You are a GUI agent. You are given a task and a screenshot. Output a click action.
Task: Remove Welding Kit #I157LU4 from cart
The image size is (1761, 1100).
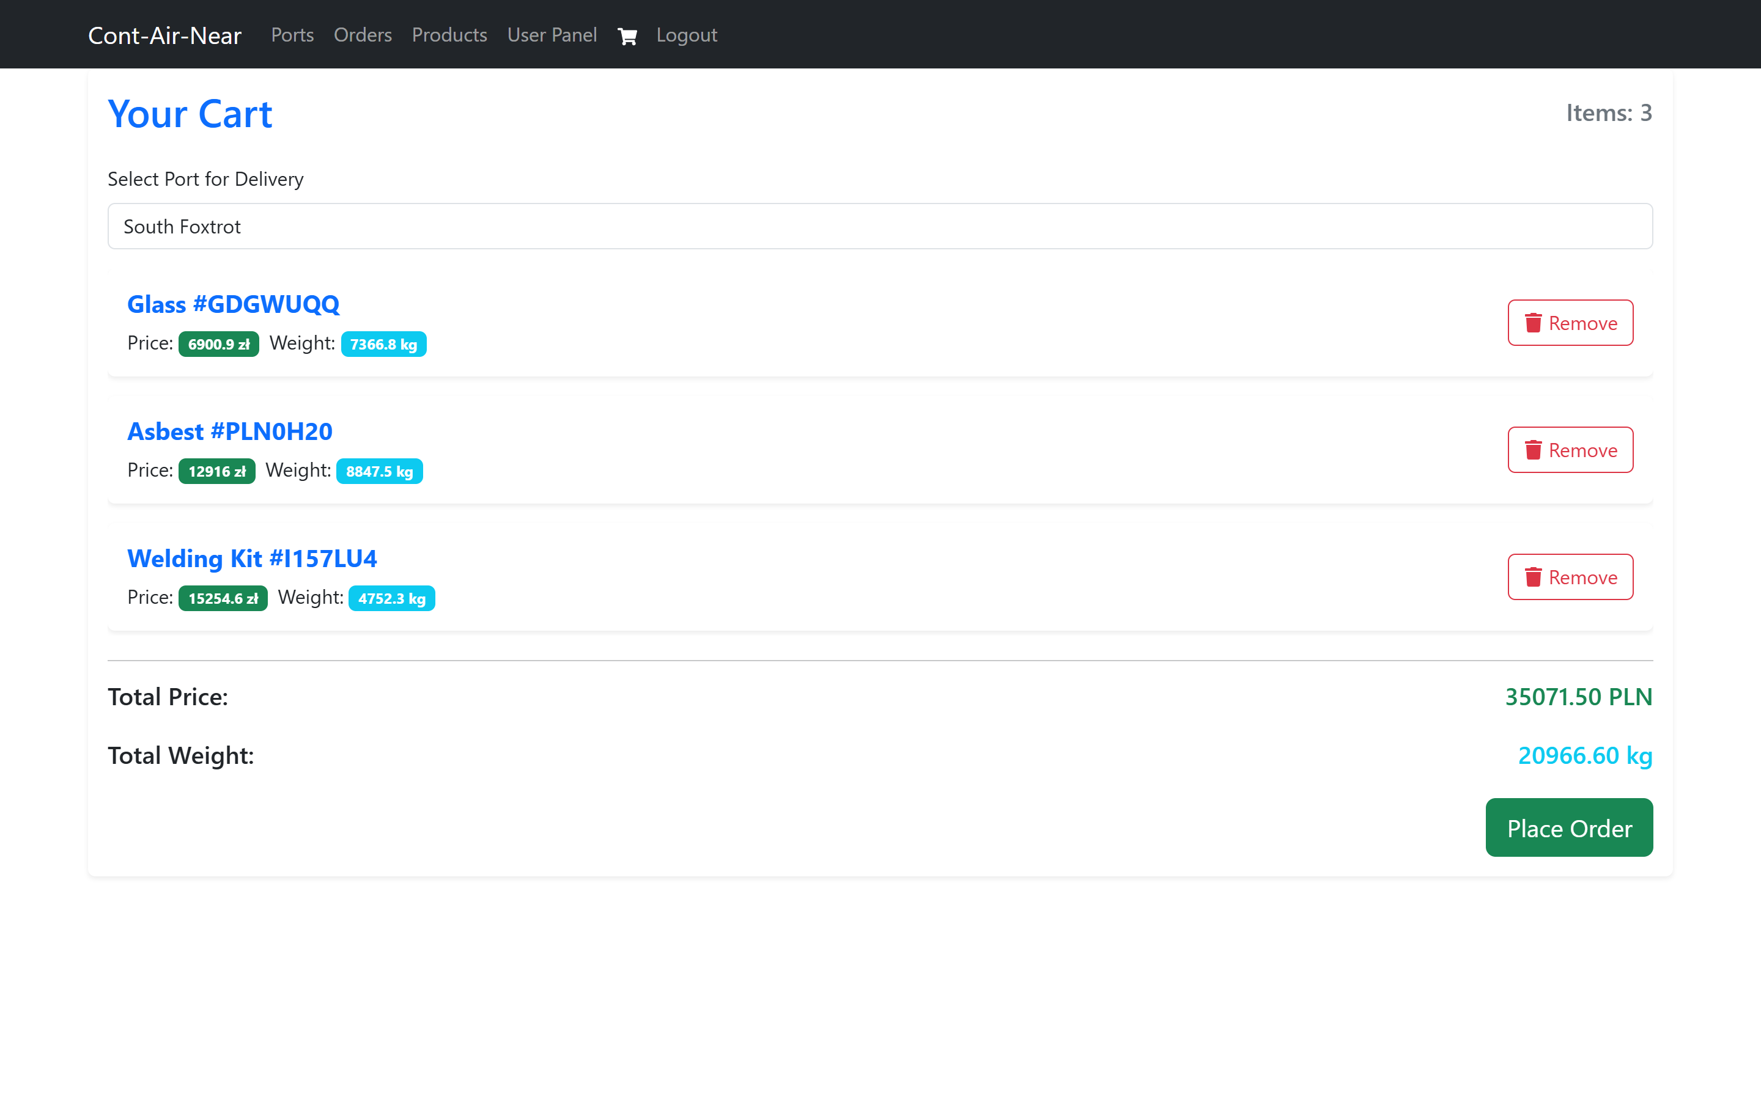1570,577
